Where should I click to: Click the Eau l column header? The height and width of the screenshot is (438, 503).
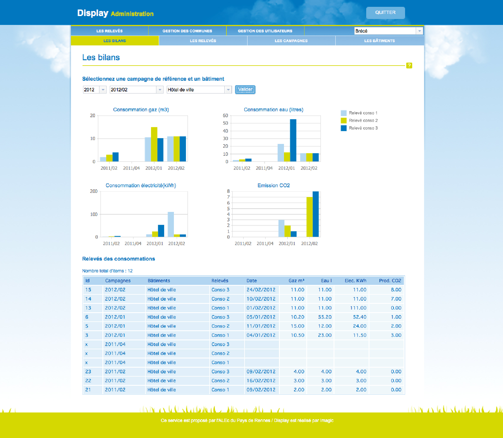(326, 281)
